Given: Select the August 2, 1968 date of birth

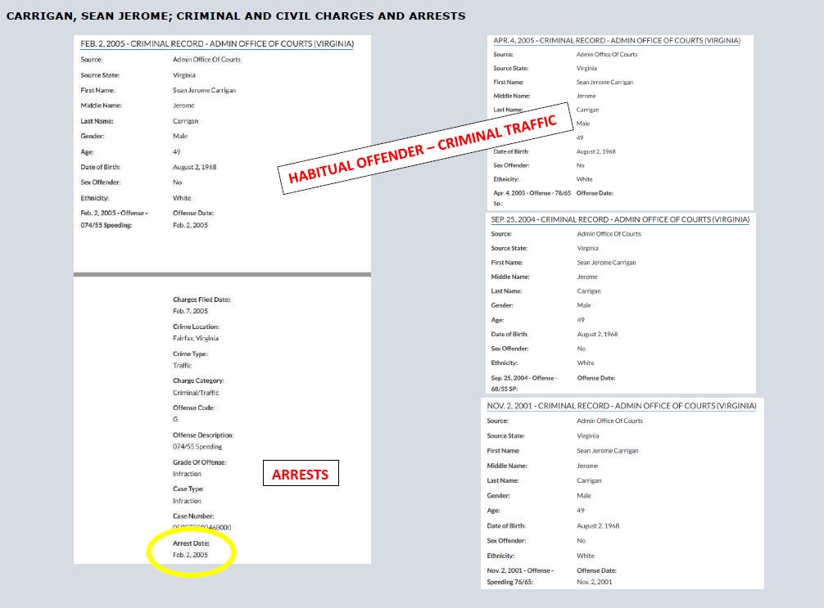Looking at the screenshot, I should (x=197, y=166).
